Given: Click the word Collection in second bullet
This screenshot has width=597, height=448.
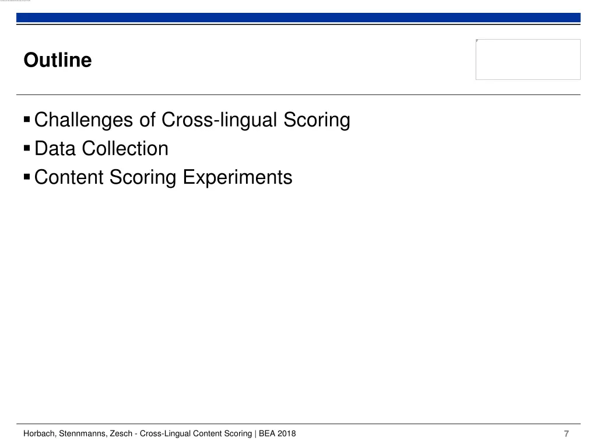Looking at the screenshot, I should tap(125, 149).
